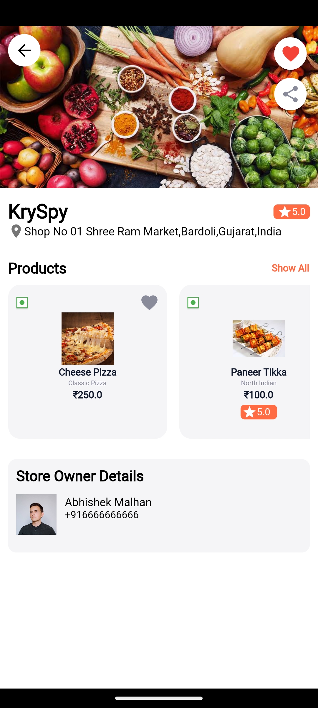Open the Cheese Pizza product image
The image size is (318, 708).
tap(87, 338)
